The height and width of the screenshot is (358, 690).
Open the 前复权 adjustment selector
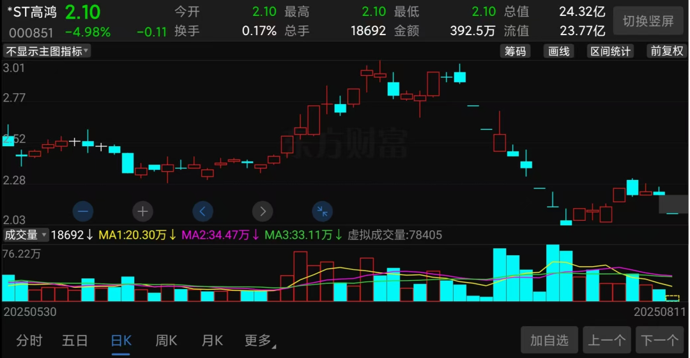coord(666,51)
